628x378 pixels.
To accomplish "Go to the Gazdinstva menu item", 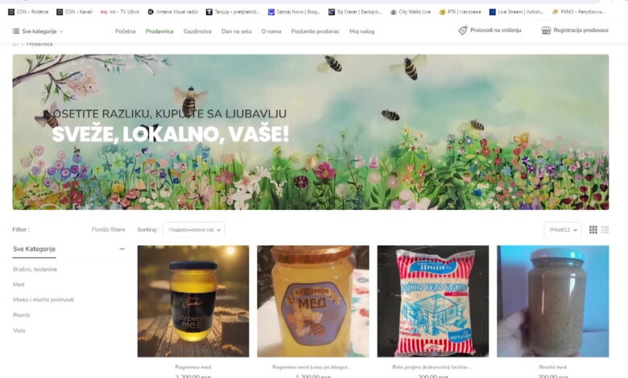I will (197, 31).
